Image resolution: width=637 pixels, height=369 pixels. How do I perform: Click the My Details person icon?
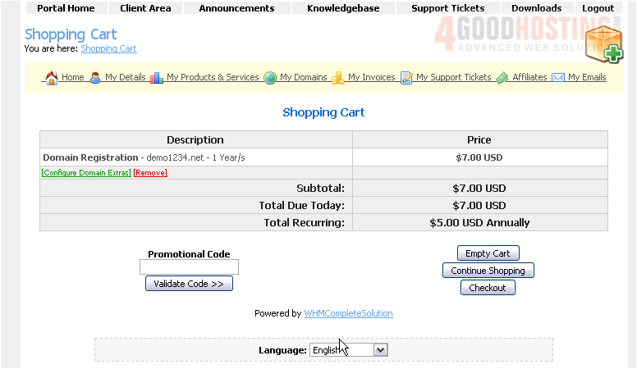95,78
